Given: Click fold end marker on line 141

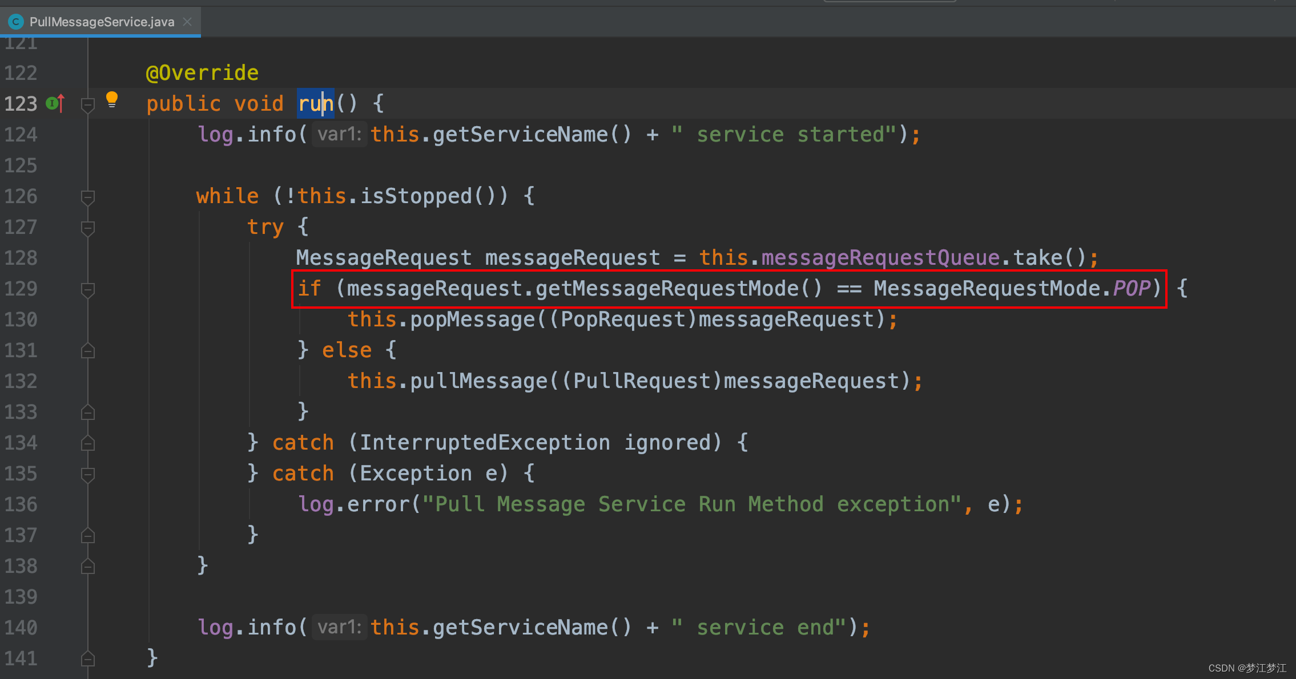Looking at the screenshot, I should tap(88, 658).
